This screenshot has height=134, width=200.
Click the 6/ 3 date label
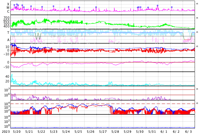click(x=188, y=132)
